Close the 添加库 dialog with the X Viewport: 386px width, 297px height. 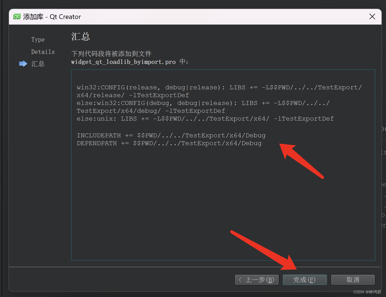(372, 16)
